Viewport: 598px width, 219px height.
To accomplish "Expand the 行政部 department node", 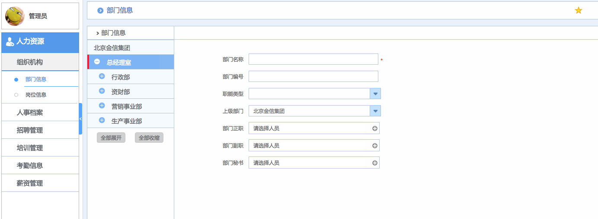I will (102, 76).
